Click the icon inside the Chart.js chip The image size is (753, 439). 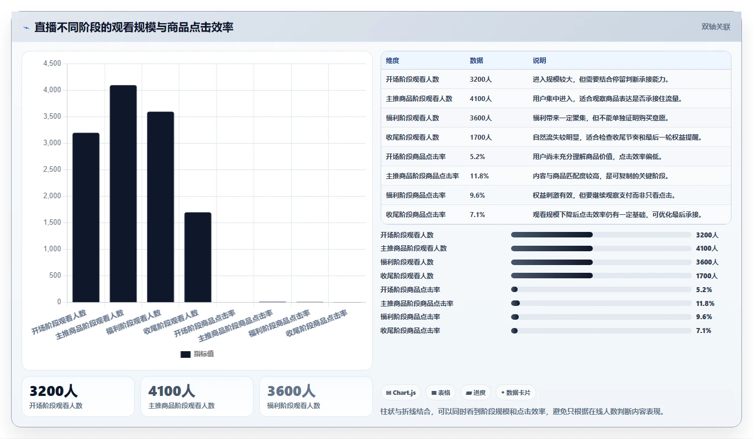click(x=389, y=393)
